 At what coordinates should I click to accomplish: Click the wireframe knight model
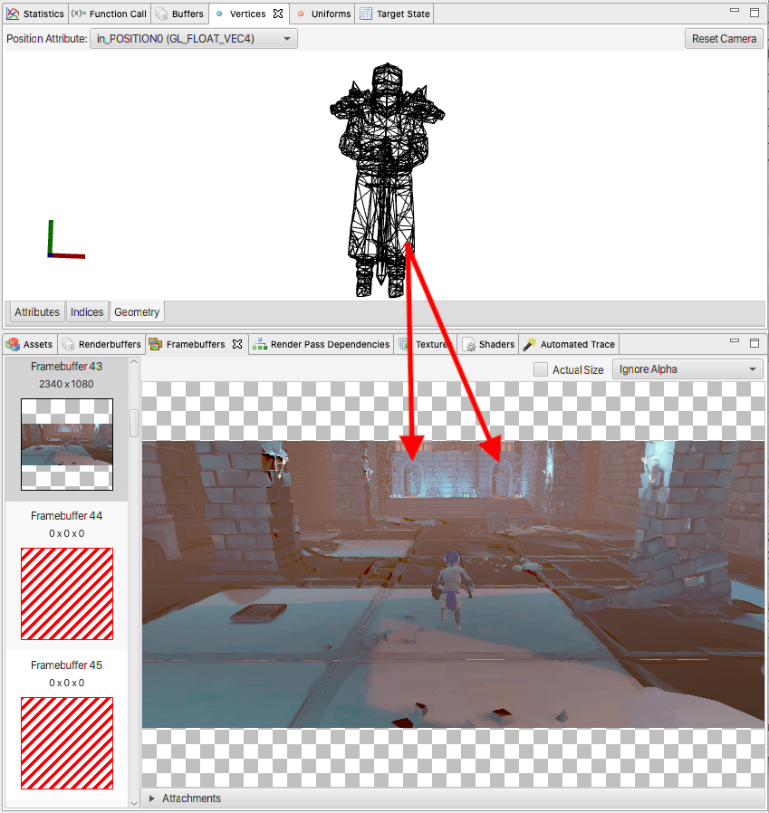tap(387, 180)
